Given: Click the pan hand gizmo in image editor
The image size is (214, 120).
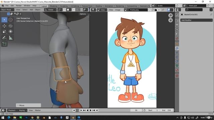Looking at the screenshot, I should (x=171, y=20).
